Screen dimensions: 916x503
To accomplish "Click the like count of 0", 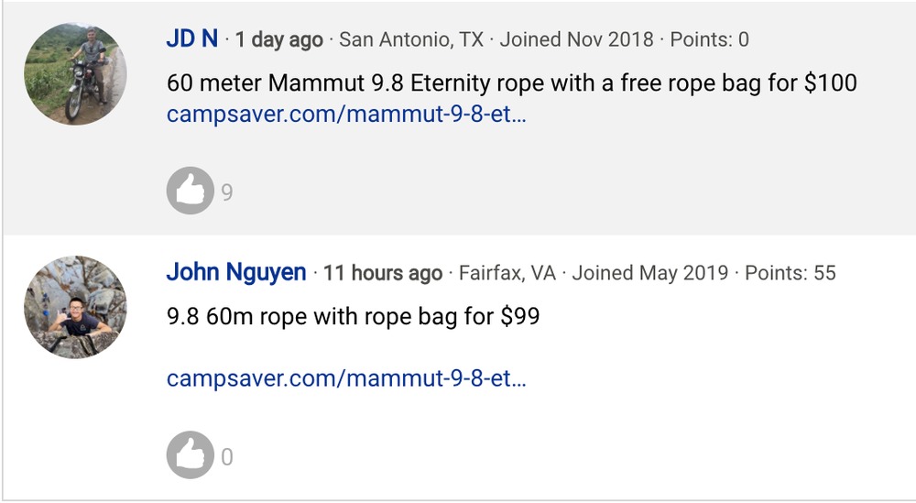I will [x=227, y=456].
